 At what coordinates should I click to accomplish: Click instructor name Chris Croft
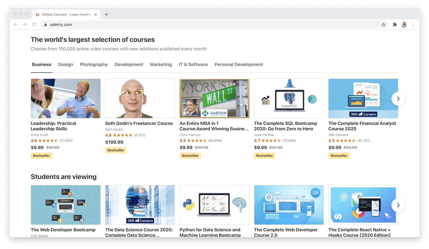[40, 135]
